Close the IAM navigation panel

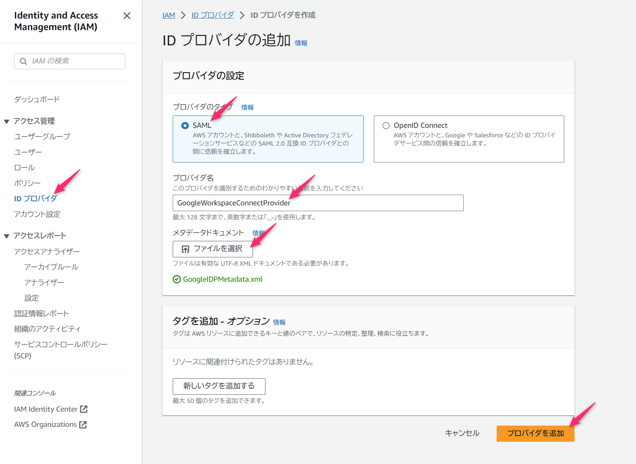click(x=127, y=16)
